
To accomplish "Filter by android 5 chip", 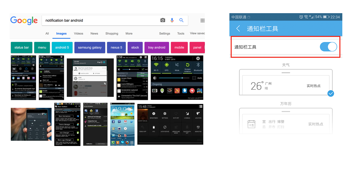I will (x=62, y=47).
